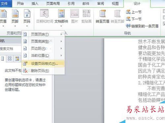Click the 设置页码格式 menu icon

25,63
